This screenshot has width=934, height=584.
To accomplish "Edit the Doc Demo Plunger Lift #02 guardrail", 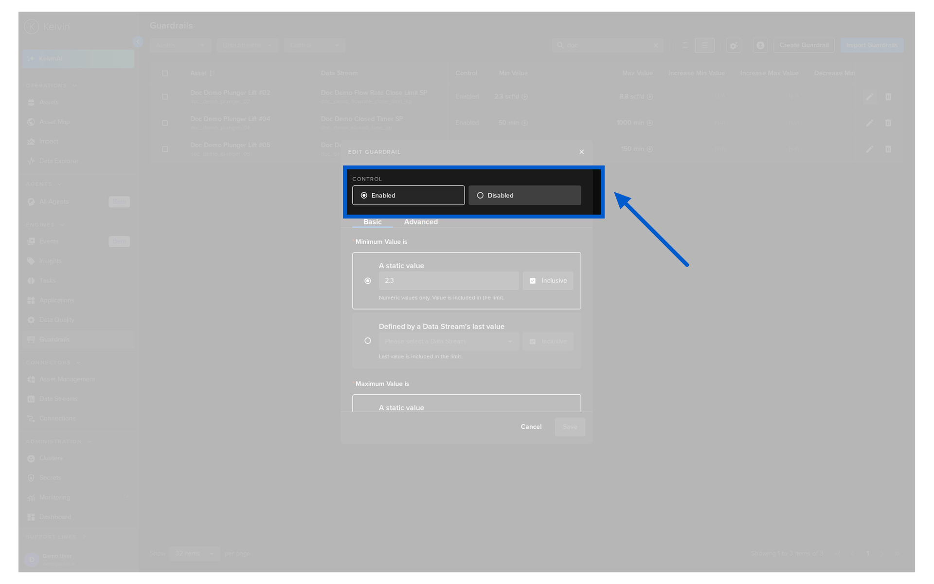I will [x=869, y=97].
